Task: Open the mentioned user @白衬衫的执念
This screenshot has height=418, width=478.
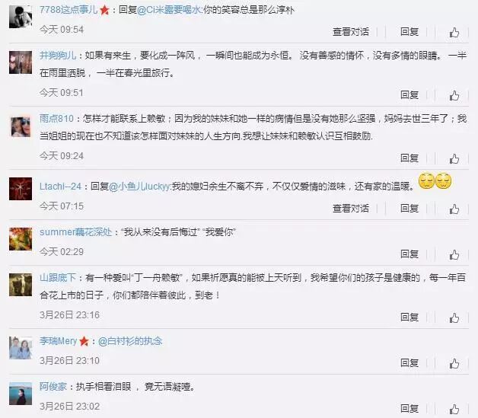Action: pyautogui.click(x=130, y=341)
